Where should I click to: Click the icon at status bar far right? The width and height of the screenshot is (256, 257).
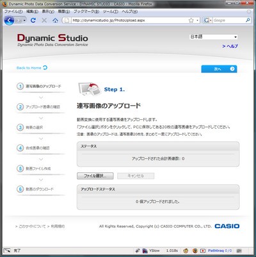coord(239,251)
